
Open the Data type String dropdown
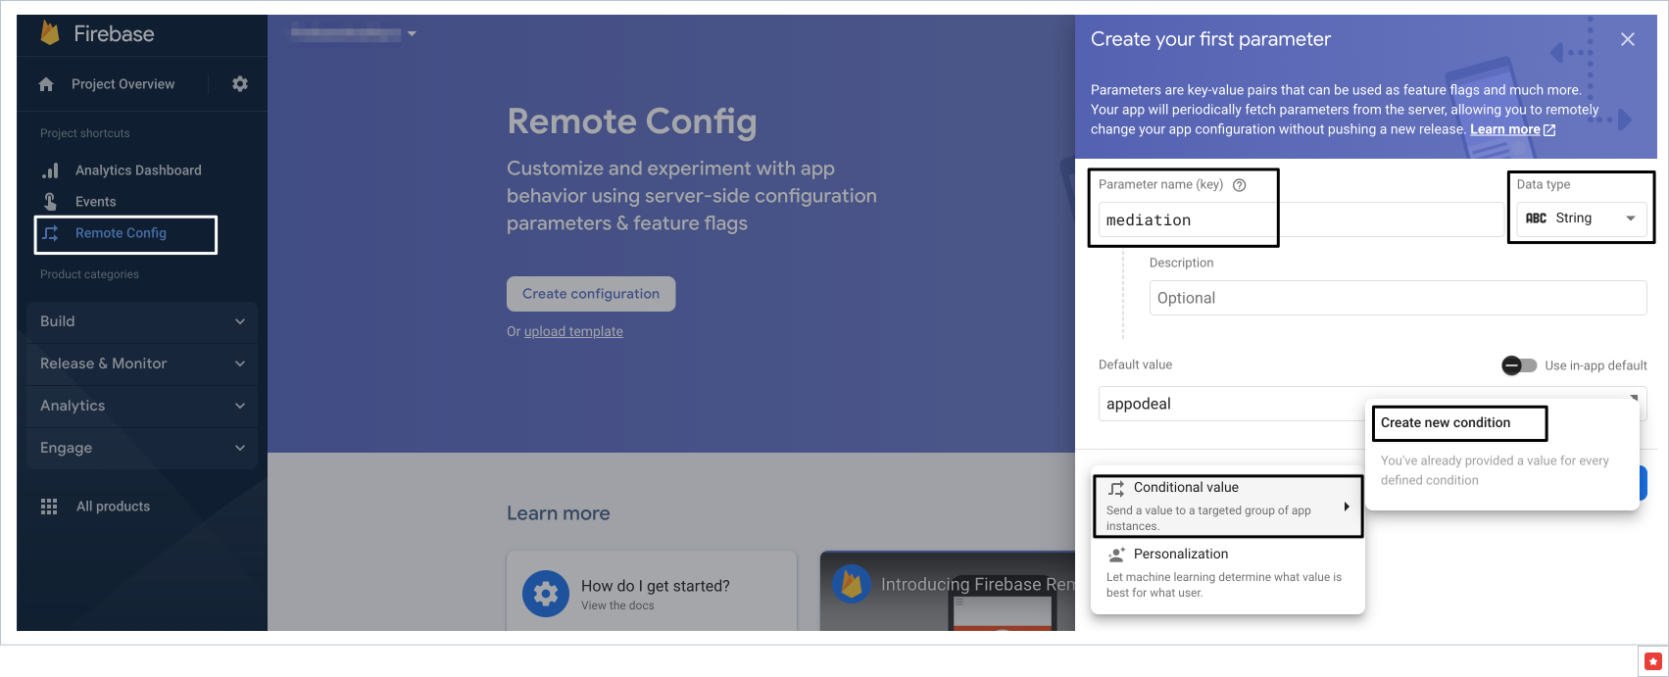coord(1581,218)
